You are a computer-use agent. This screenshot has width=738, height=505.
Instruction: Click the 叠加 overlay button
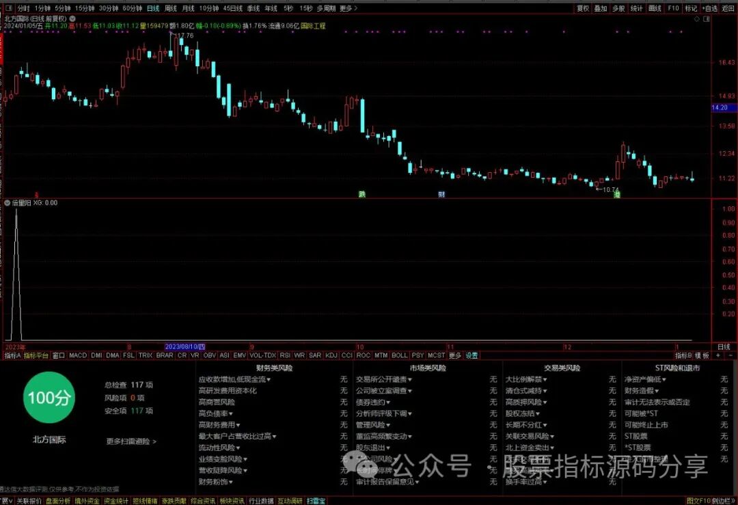601,8
